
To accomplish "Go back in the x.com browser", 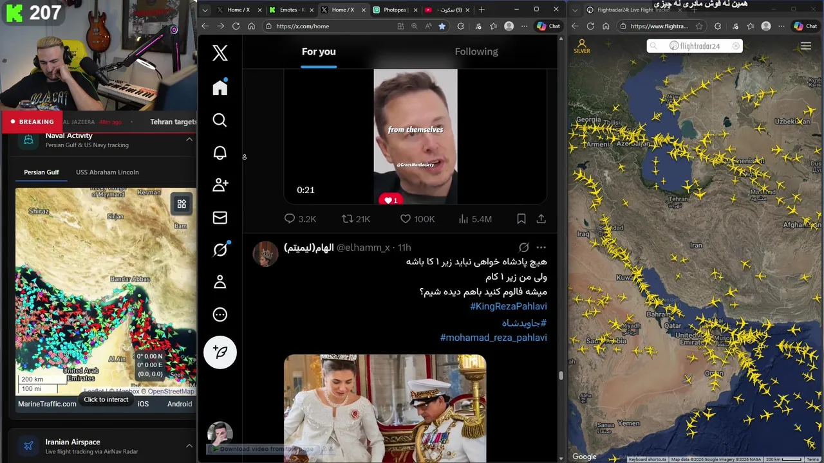I will 205,26.
